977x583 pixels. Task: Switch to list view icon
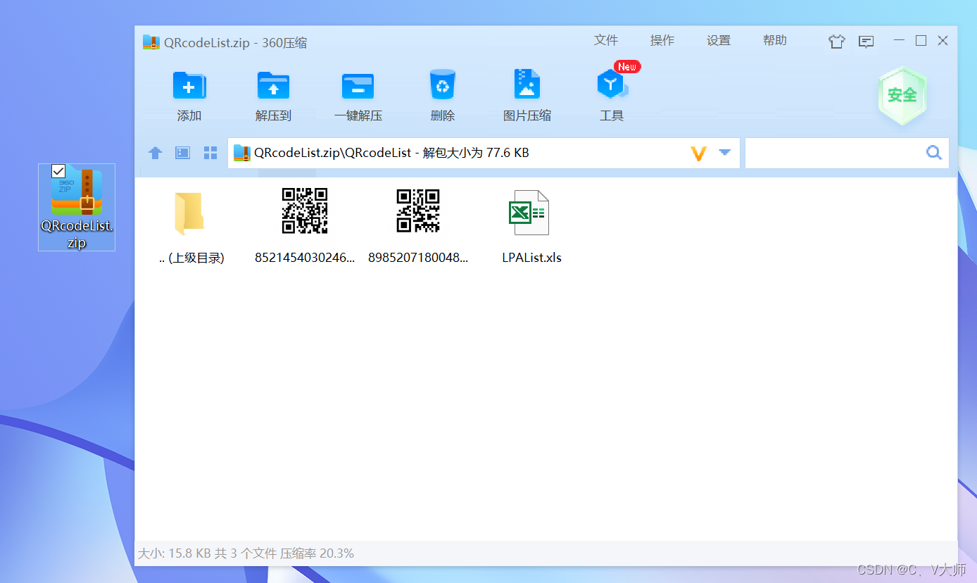[x=183, y=153]
